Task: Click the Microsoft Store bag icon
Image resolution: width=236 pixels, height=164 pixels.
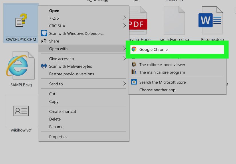Action: point(134,82)
